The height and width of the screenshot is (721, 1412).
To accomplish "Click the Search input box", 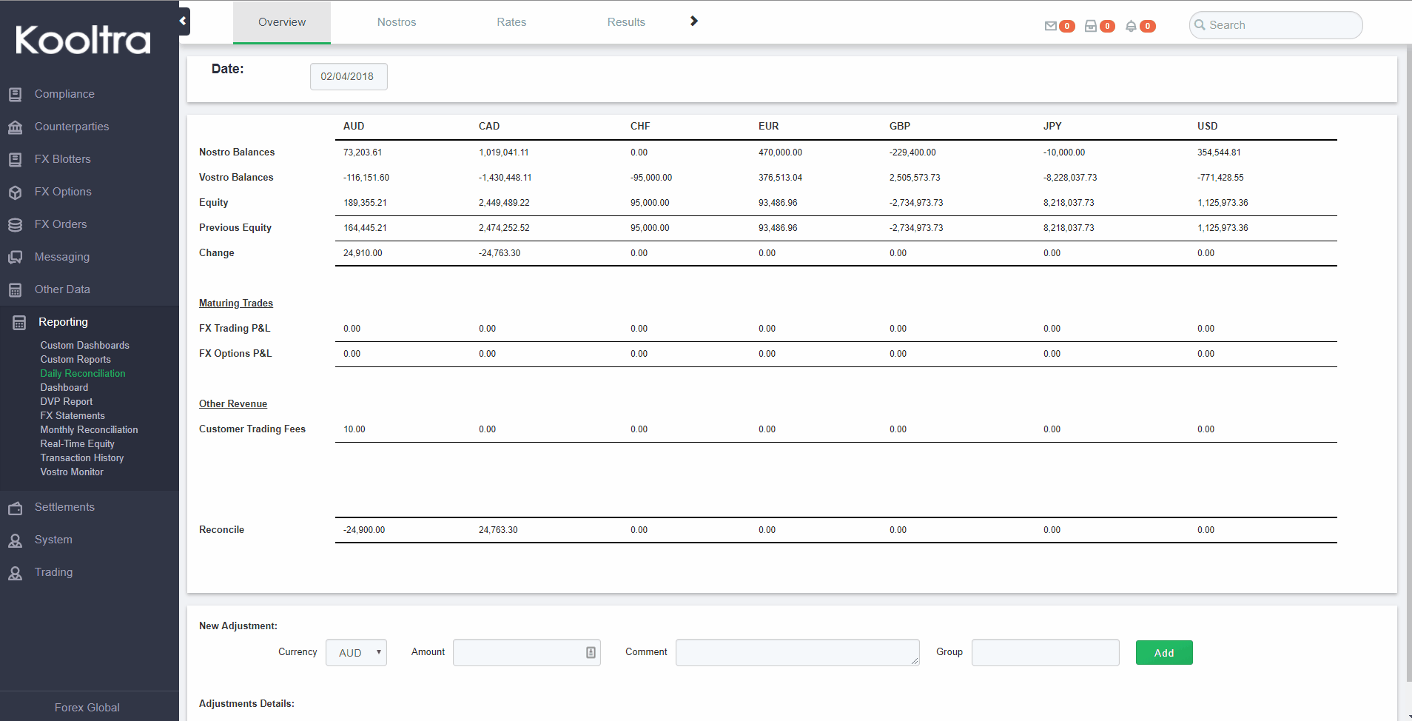I will (x=1276, y=25).
